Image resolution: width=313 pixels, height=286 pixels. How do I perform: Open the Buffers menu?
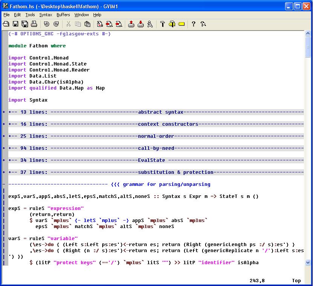(x=63, y=15)
